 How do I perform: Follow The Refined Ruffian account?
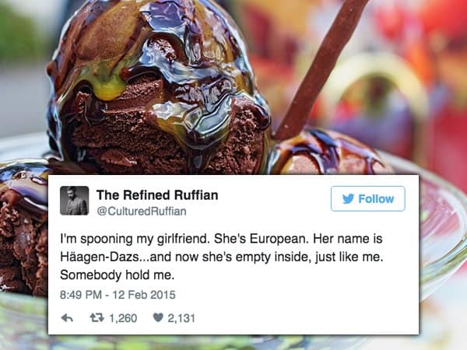368,198
